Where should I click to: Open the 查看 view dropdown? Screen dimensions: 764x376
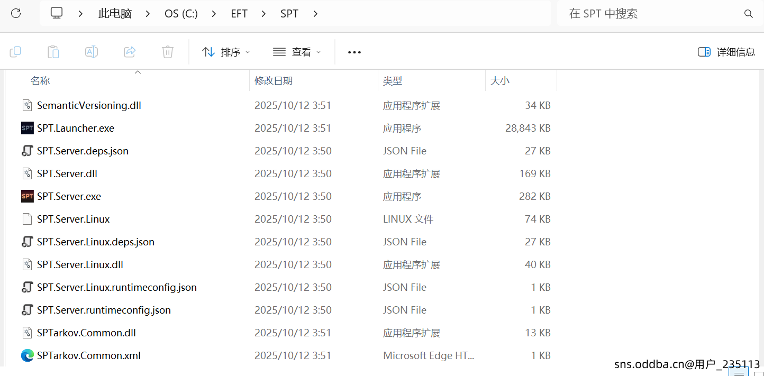297,52
